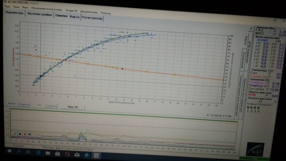Toggle the Лямбда 1 voltage checkbox
This screenshot has height=161, width=286.
[268, 83]
